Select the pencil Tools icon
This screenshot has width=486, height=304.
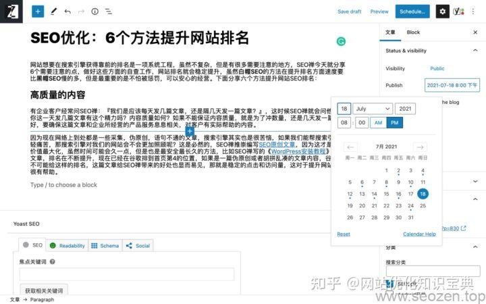point(54,11)
